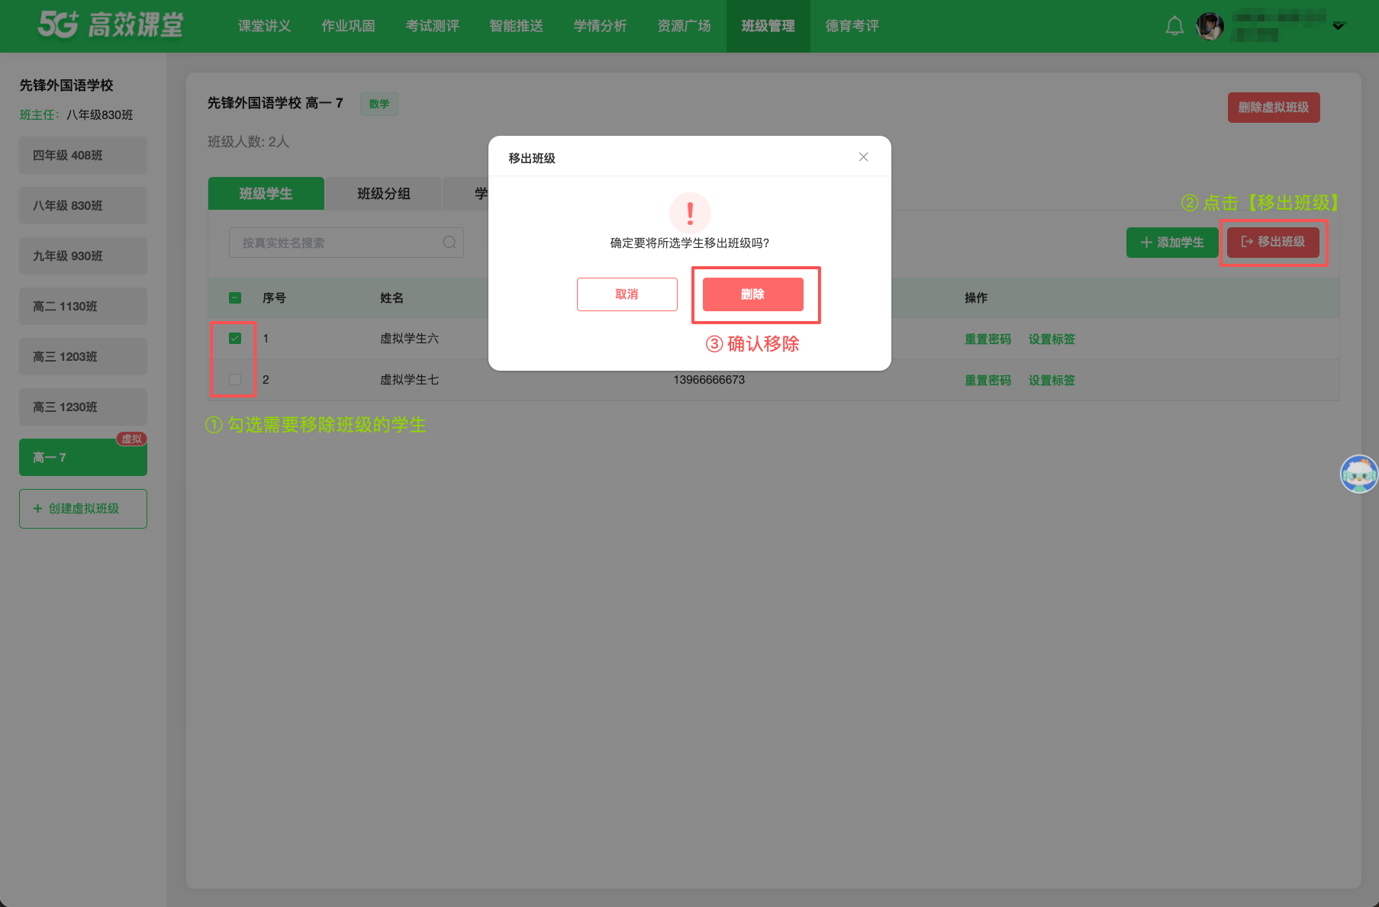Image resolution: width=1379 pixels, height=907 pixels.
Task: Switch to the 班级学生 tab
Action: coord(266,194)
